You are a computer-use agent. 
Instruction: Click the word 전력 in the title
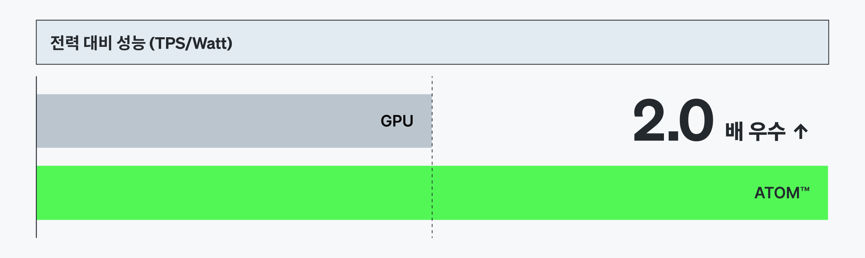tap(65, 43)
